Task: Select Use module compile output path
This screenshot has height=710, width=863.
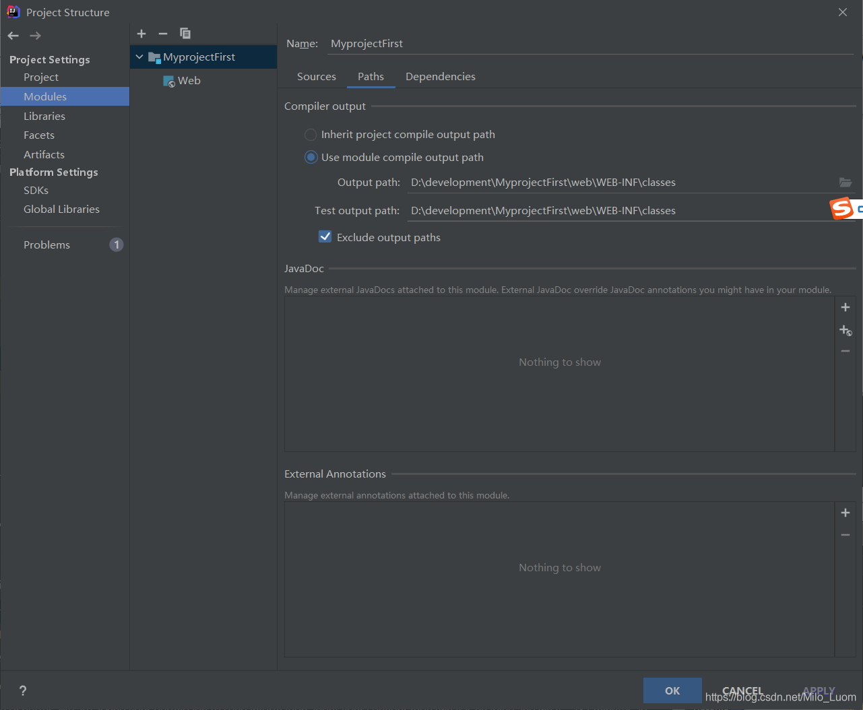Action: (311, 158)
